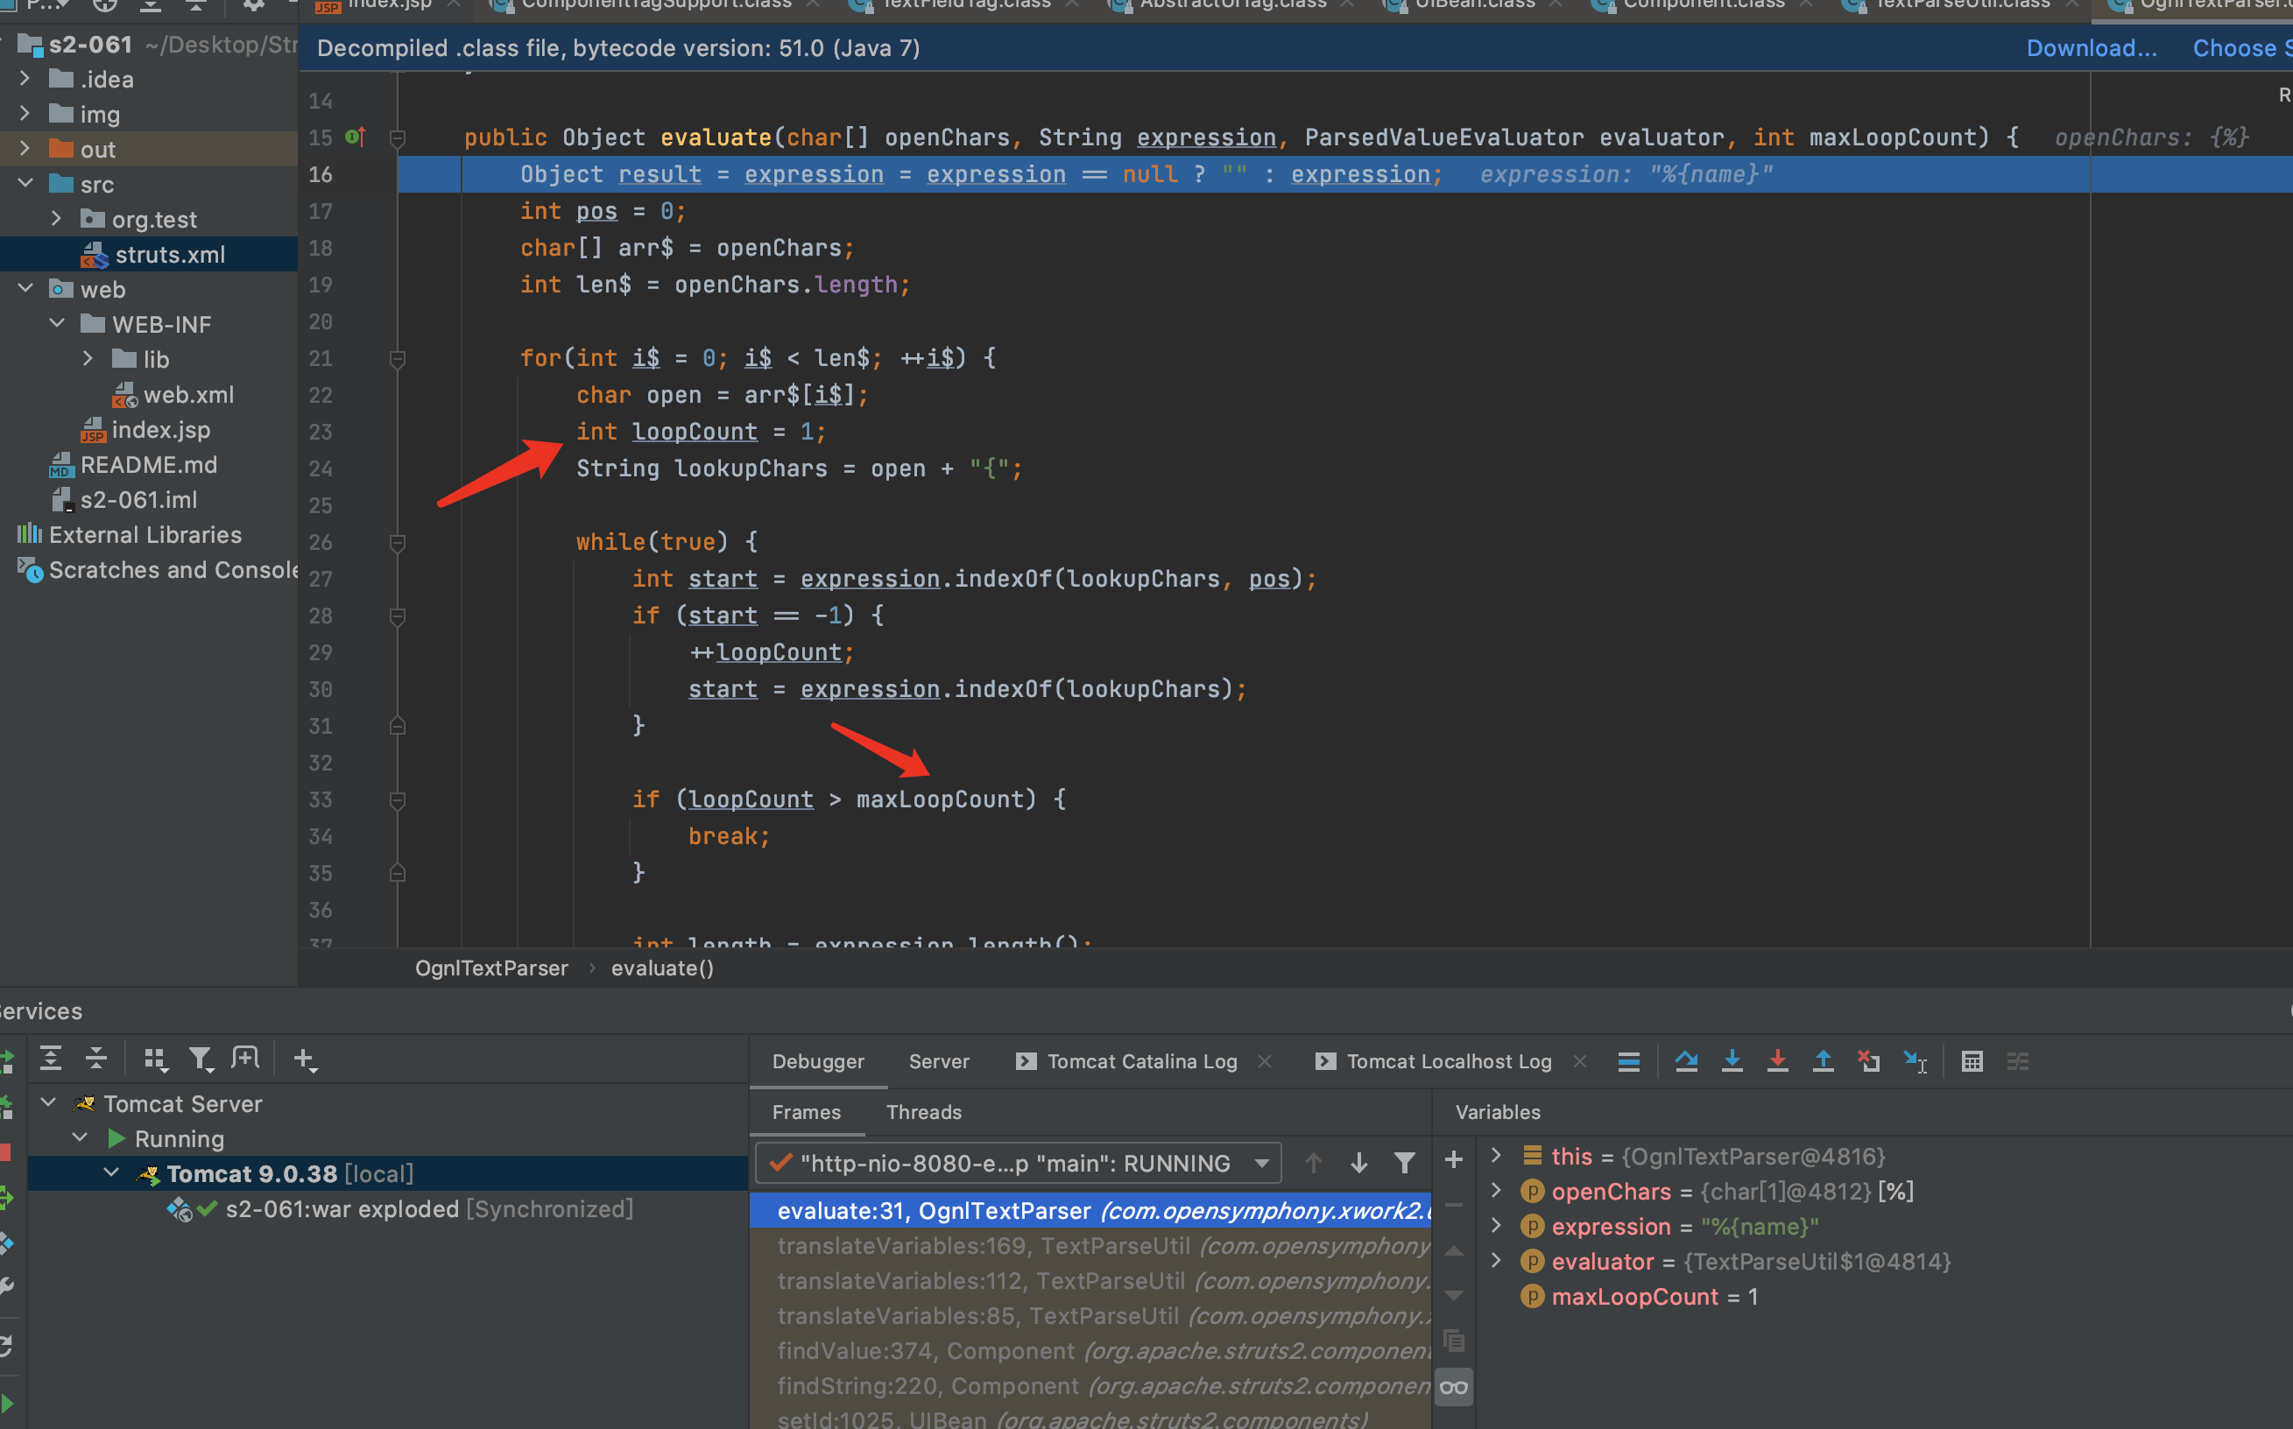
Task: Click the Collapse All icon in Services
Action: [x=95, y=1059]
